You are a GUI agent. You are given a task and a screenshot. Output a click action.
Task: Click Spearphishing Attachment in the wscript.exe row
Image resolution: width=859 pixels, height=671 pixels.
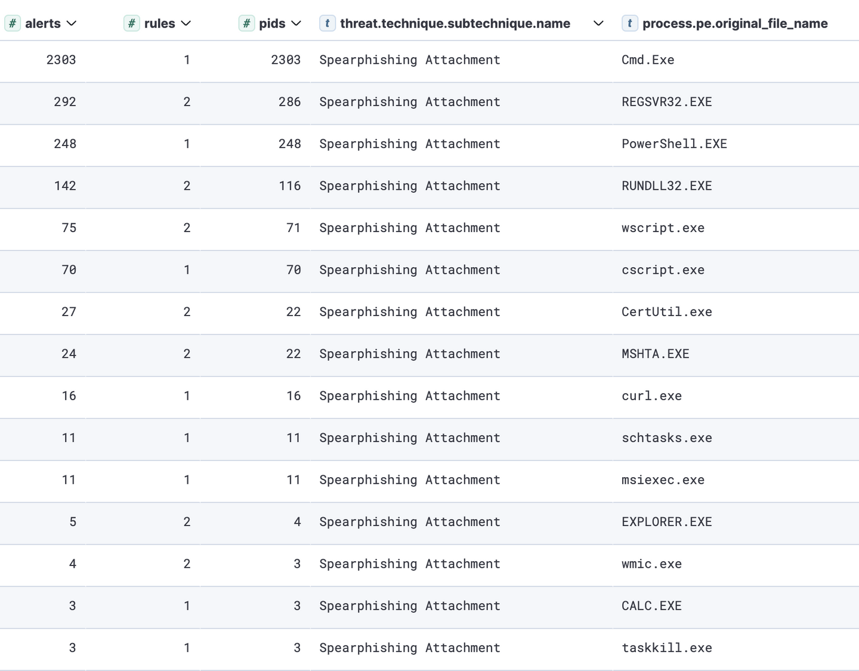click(409, 228)
